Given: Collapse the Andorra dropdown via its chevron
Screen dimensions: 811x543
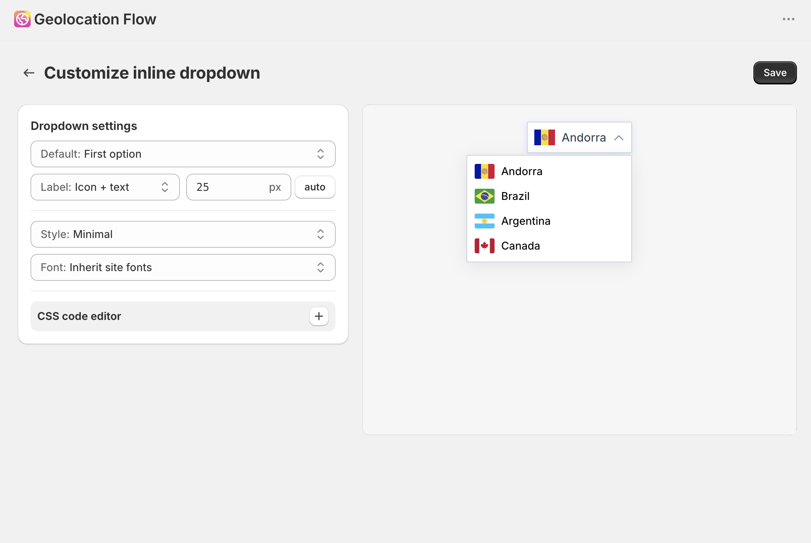Looking at the screenshot, I should 620,137.
